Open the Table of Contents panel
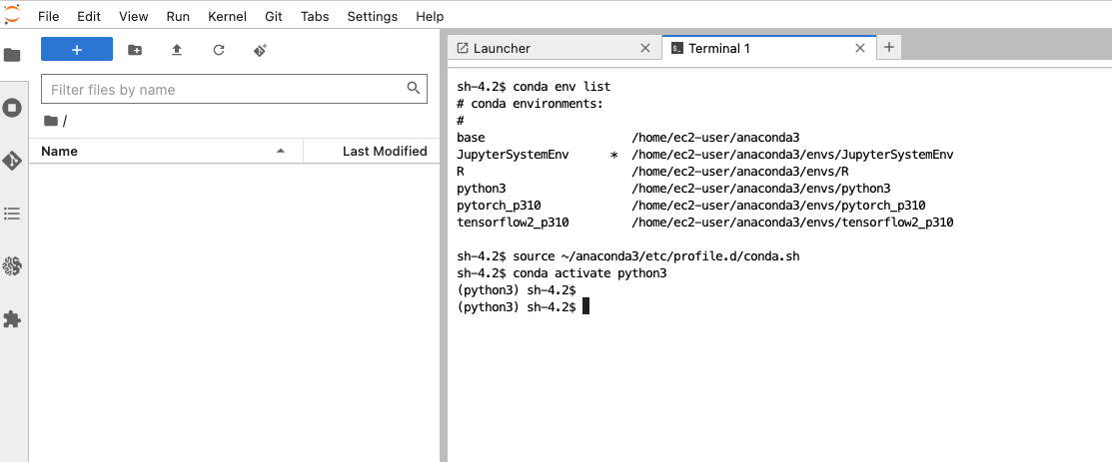The height and width of the screenshot is (462, 1112). point(12,214)
